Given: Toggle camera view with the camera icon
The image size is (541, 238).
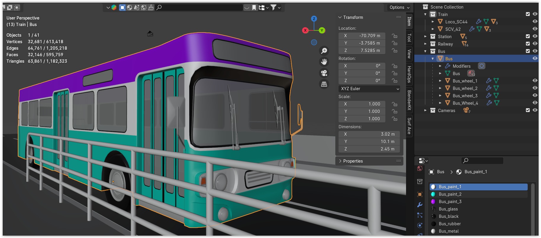Looking at the screenshot, I should point(324,73).
